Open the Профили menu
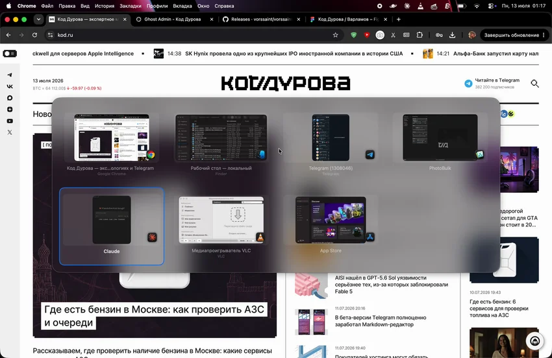 [x=157, y=6]
